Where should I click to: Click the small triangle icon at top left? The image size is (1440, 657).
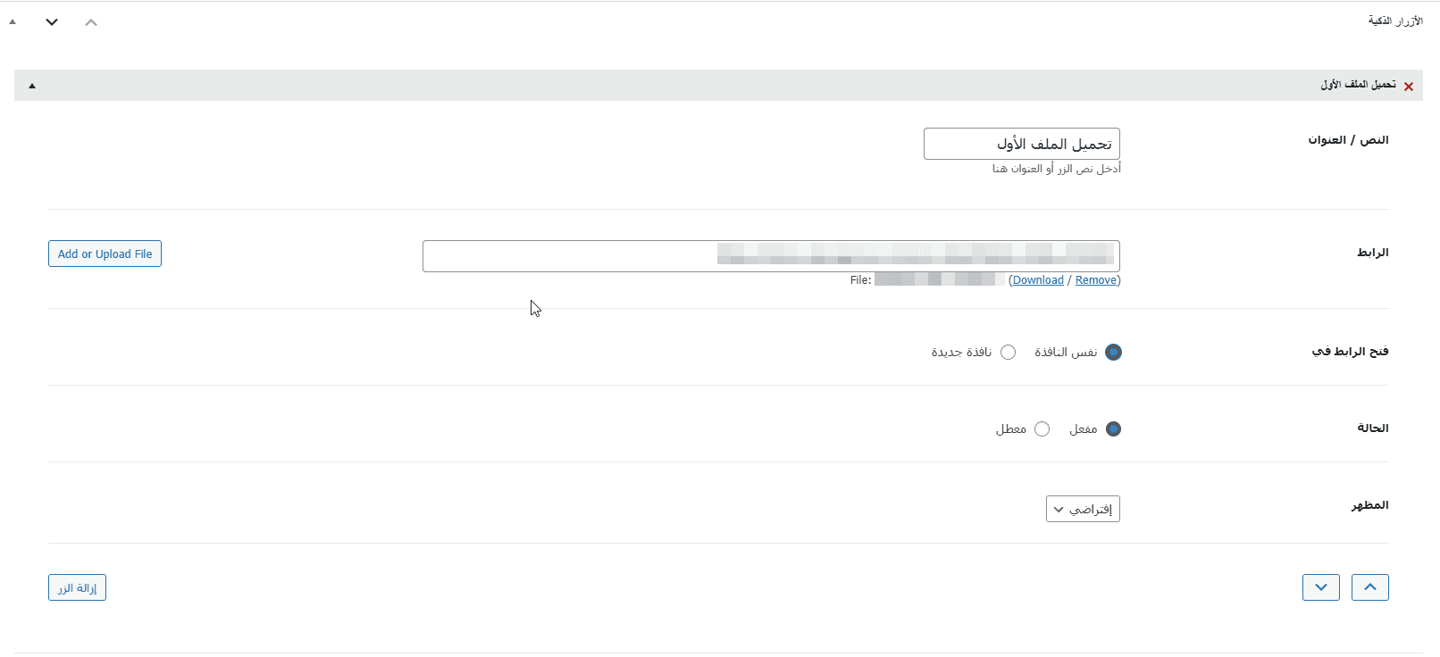pos(12,21)
